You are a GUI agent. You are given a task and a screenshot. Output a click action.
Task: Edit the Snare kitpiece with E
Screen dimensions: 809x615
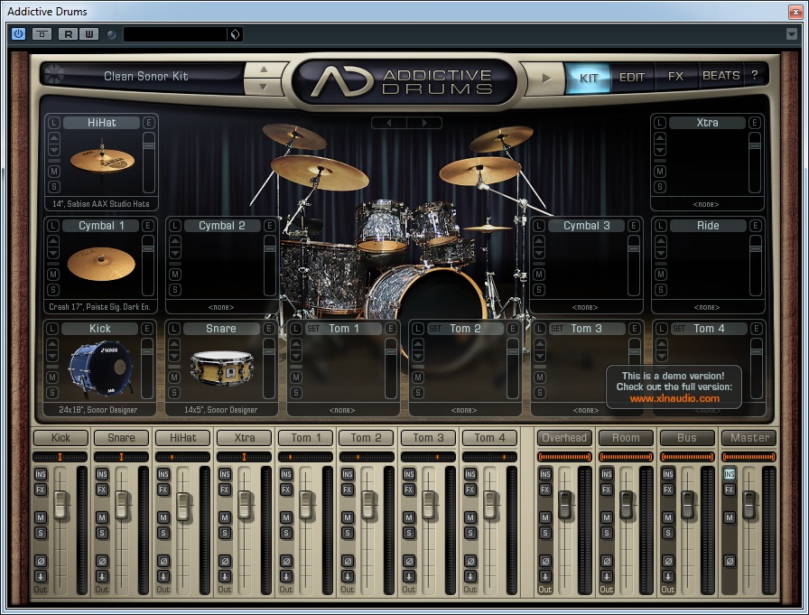(268, 329)
